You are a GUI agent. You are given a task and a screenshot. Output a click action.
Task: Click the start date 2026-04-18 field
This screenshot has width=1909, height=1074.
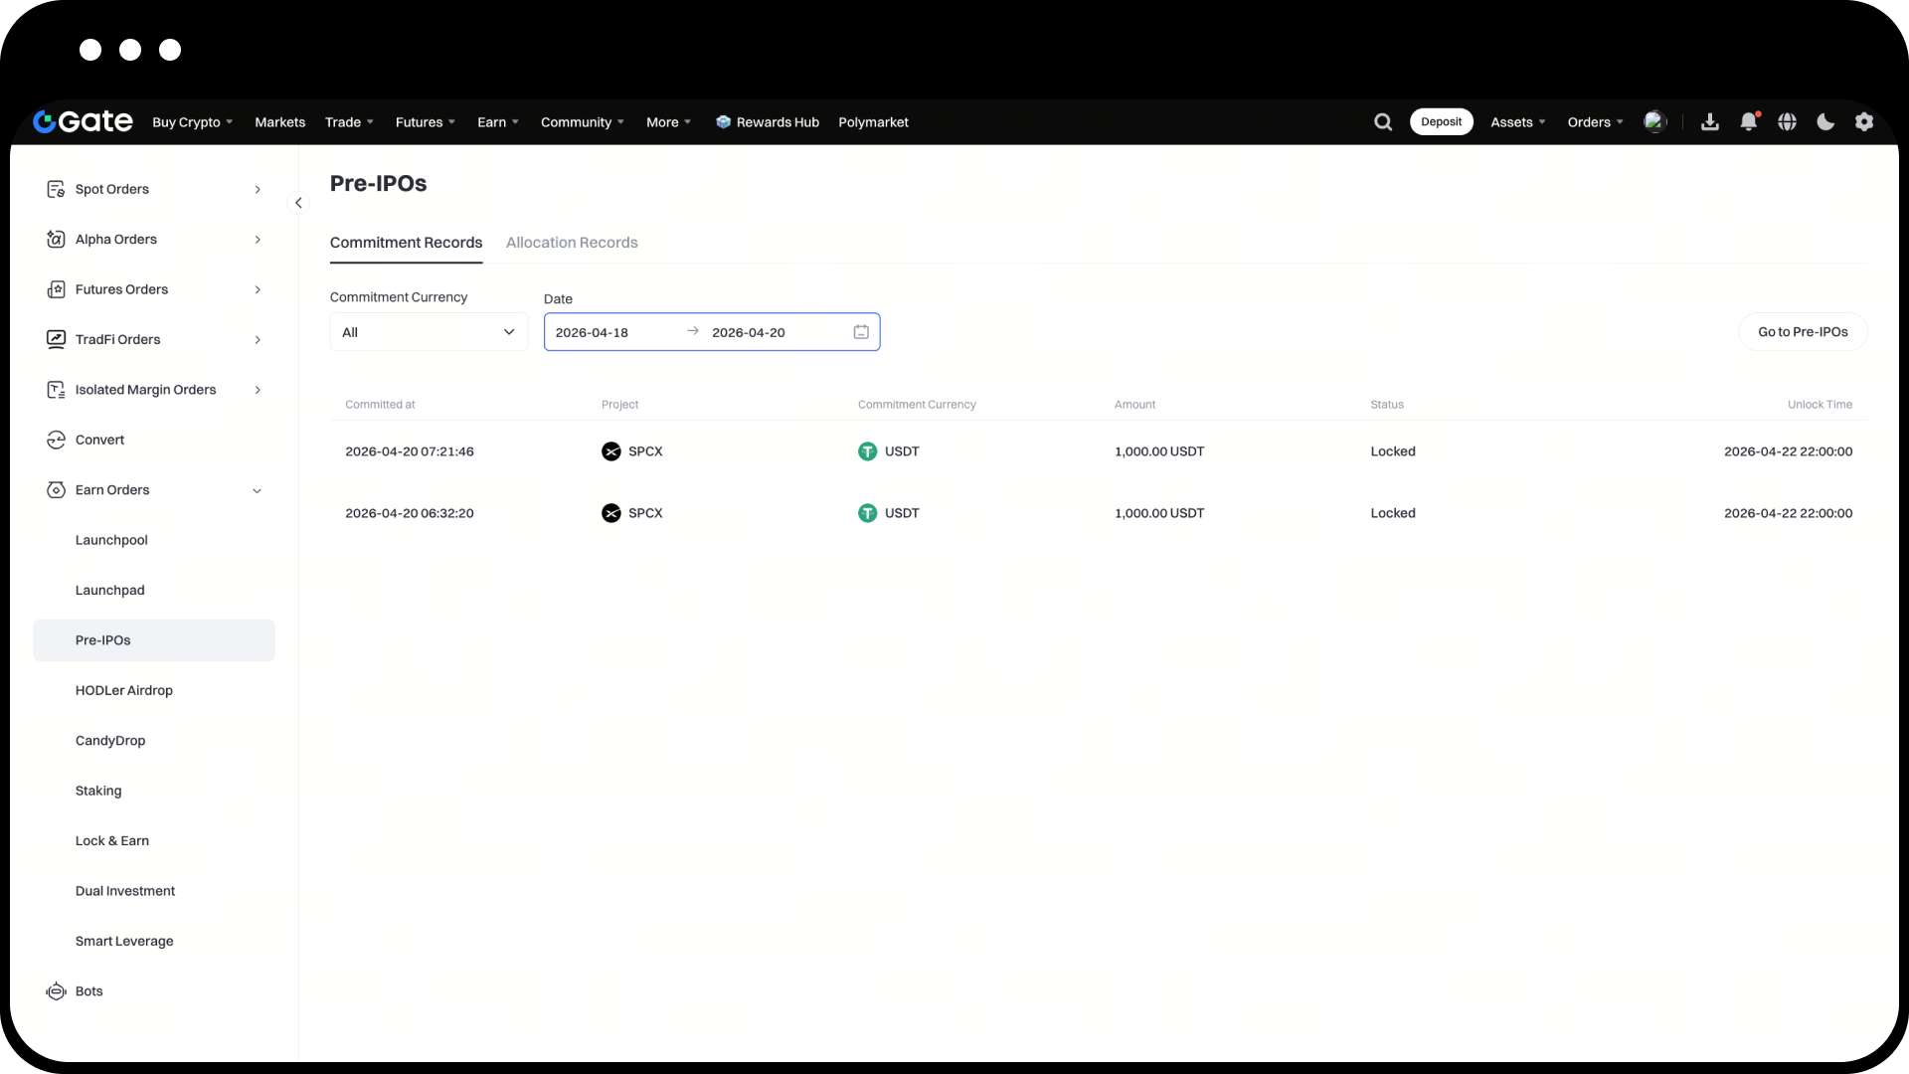593,332
